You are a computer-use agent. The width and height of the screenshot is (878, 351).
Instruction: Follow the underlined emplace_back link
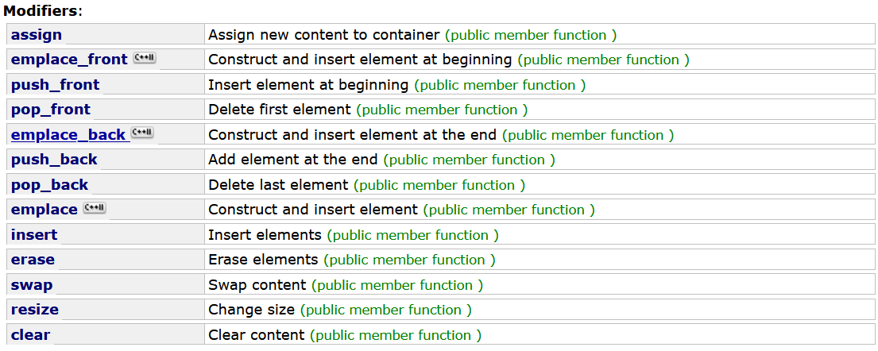[68, 135]
